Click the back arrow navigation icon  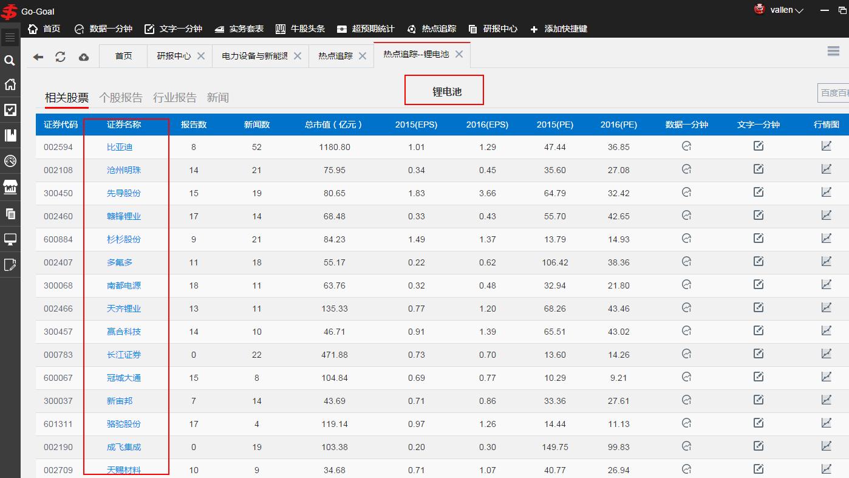(38, 56)
